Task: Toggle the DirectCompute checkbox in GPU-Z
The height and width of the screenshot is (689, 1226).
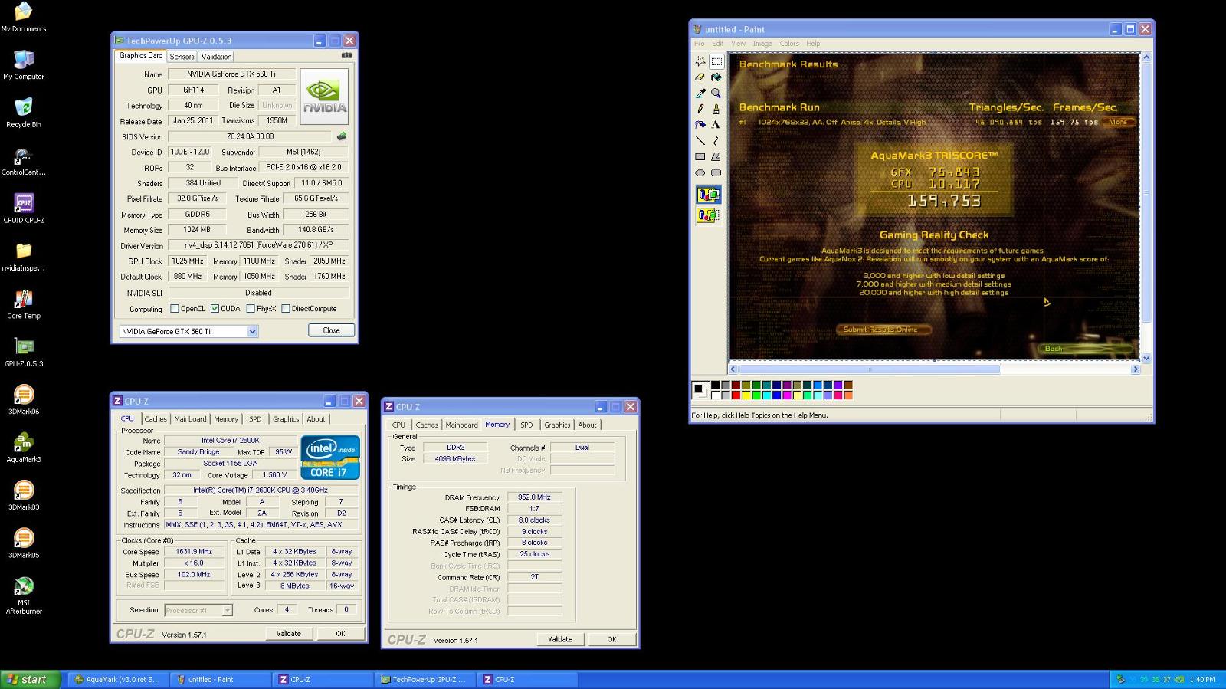Action: pyautogui.click(x=286, y=309)
